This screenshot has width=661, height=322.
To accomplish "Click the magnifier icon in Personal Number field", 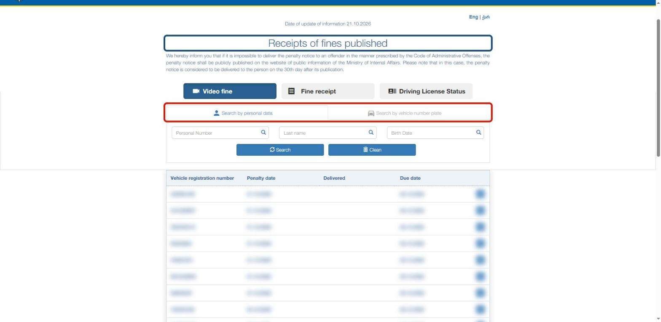I will (x=263, y=132).
